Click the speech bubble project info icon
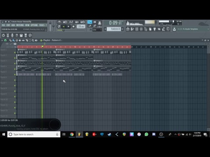The height and width of the screenshot is (157, 210). (30, 35)
